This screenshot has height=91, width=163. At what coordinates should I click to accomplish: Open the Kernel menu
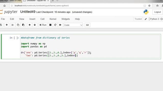pos(53,19)
